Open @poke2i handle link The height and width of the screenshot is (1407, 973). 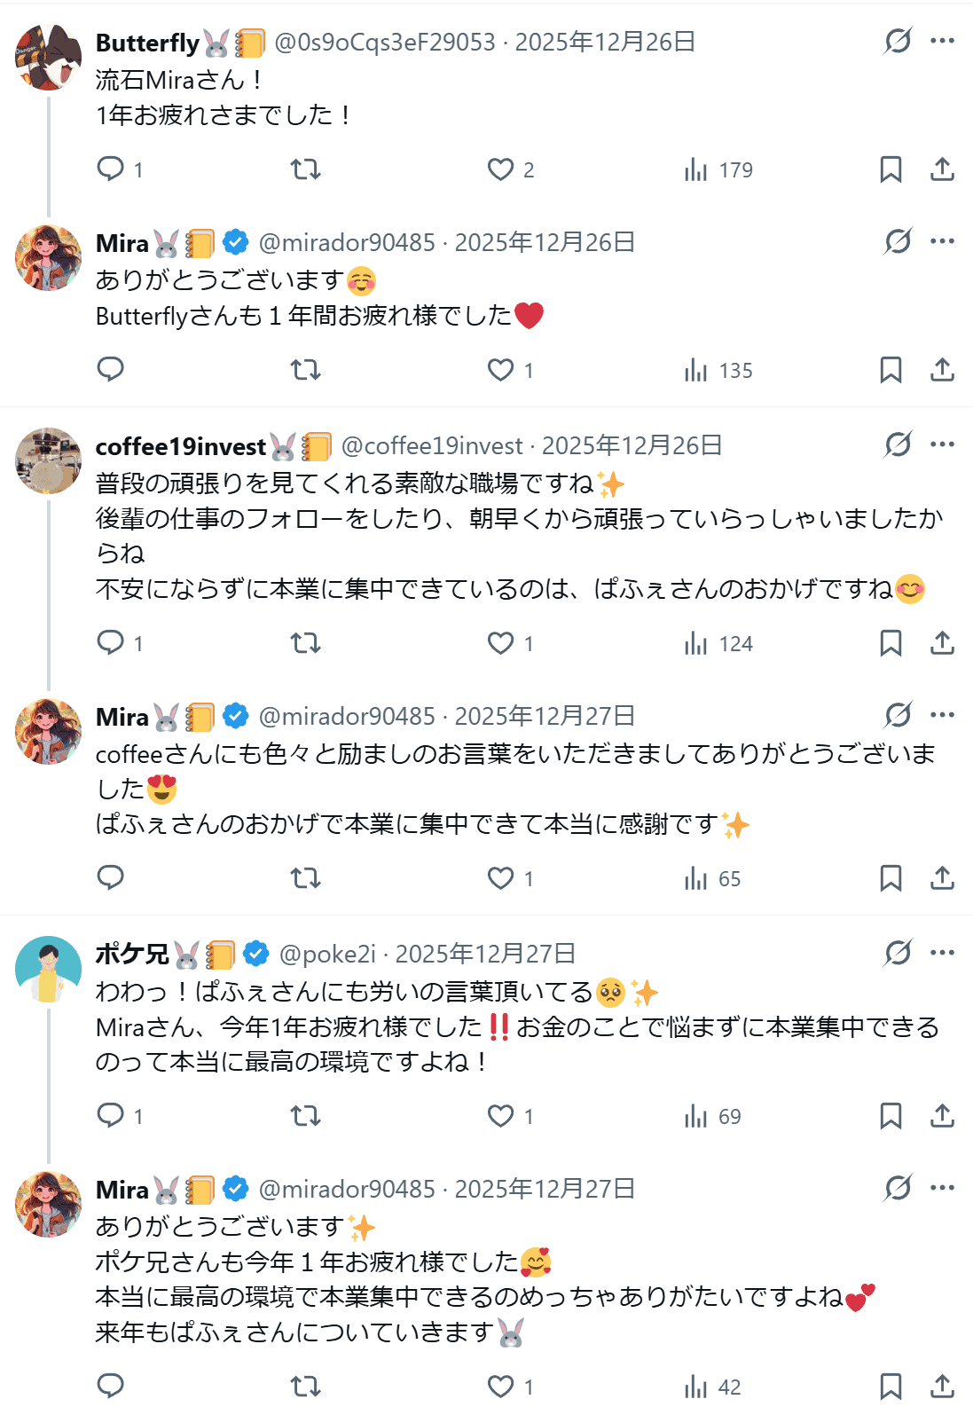pos(327,954)
